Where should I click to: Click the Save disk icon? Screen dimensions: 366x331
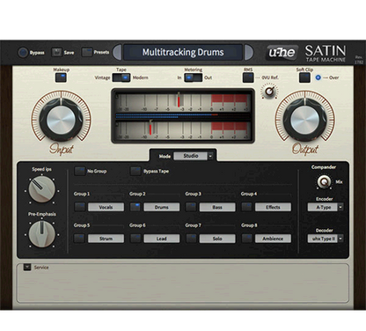(56, 52)
